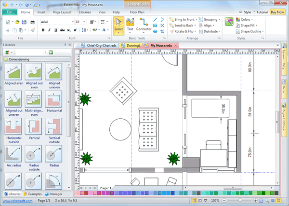Toggle Italic text formatting

(49, 30)
